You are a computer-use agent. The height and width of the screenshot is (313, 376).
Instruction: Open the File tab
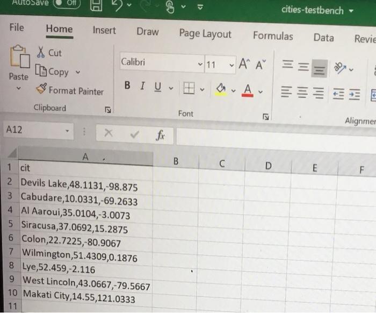17,27
